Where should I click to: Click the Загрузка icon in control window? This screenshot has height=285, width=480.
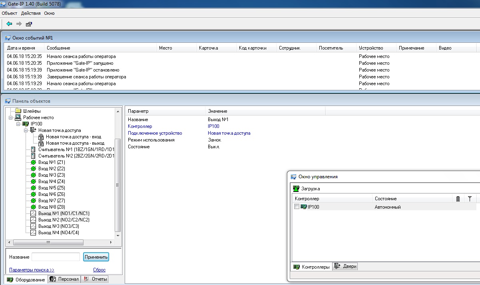coord(296,189)
